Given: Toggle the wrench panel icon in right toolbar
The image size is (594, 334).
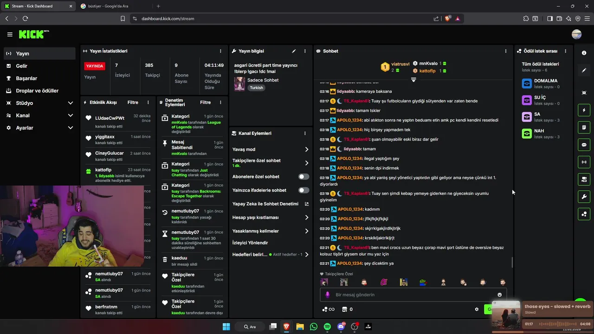Looking at the screenshot, I should click(584, 197).
